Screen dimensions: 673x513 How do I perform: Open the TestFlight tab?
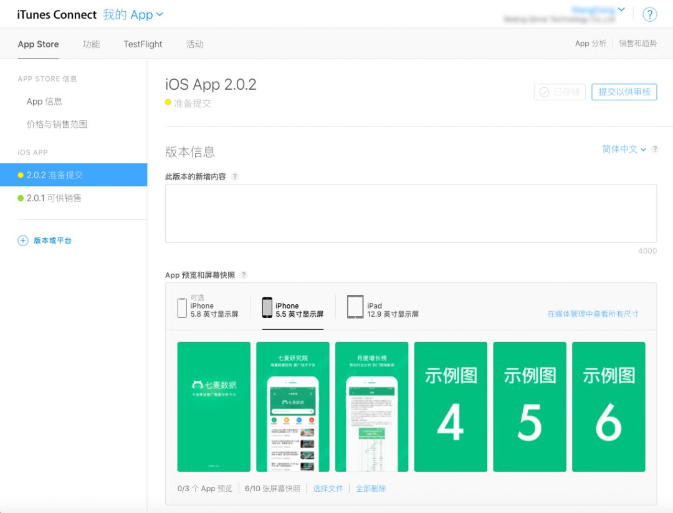tap(143, 44)
